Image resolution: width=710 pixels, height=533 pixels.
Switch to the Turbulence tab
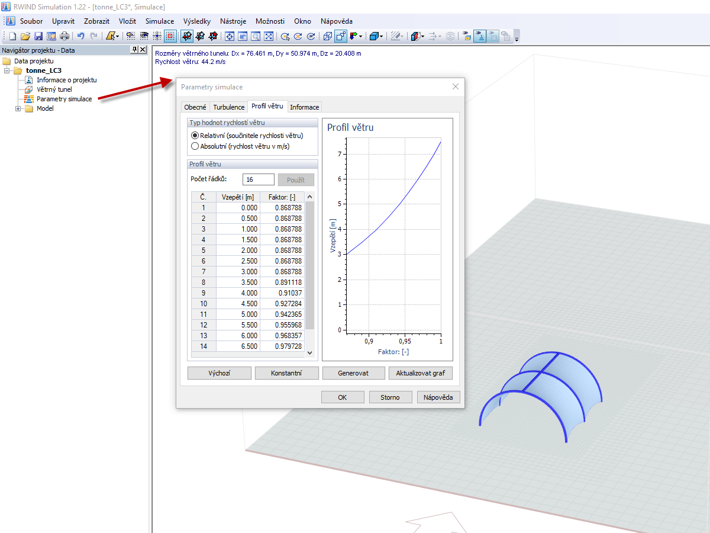pos(228,107)
